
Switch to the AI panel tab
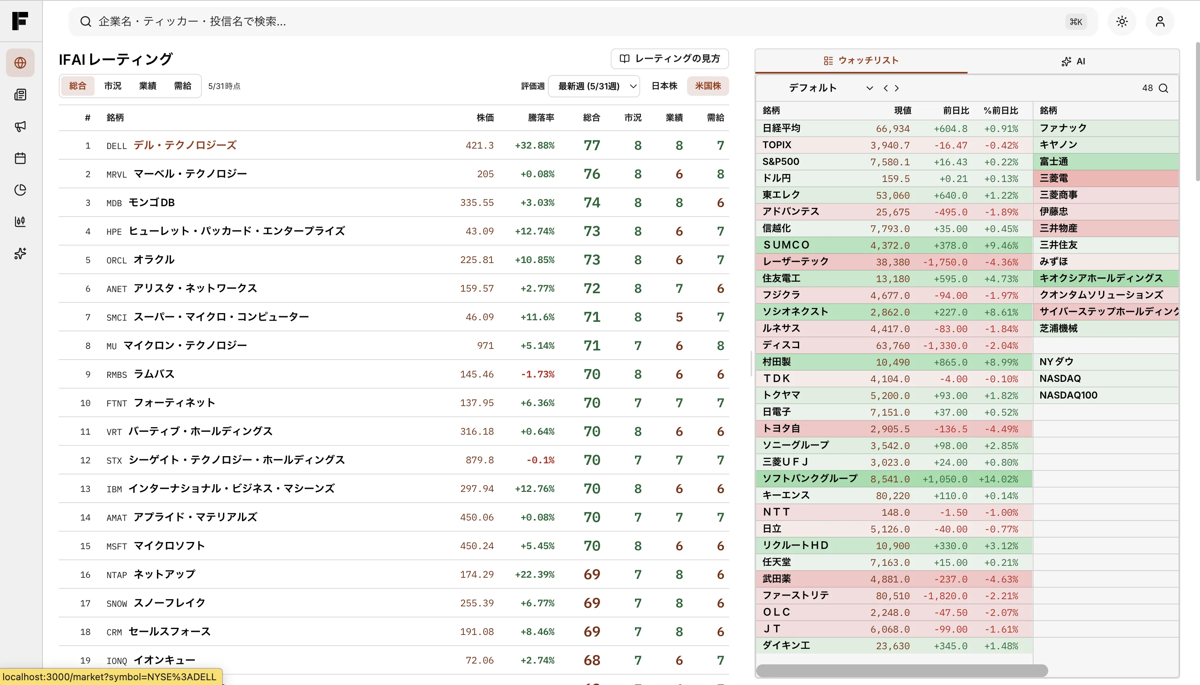[1074, 61]
